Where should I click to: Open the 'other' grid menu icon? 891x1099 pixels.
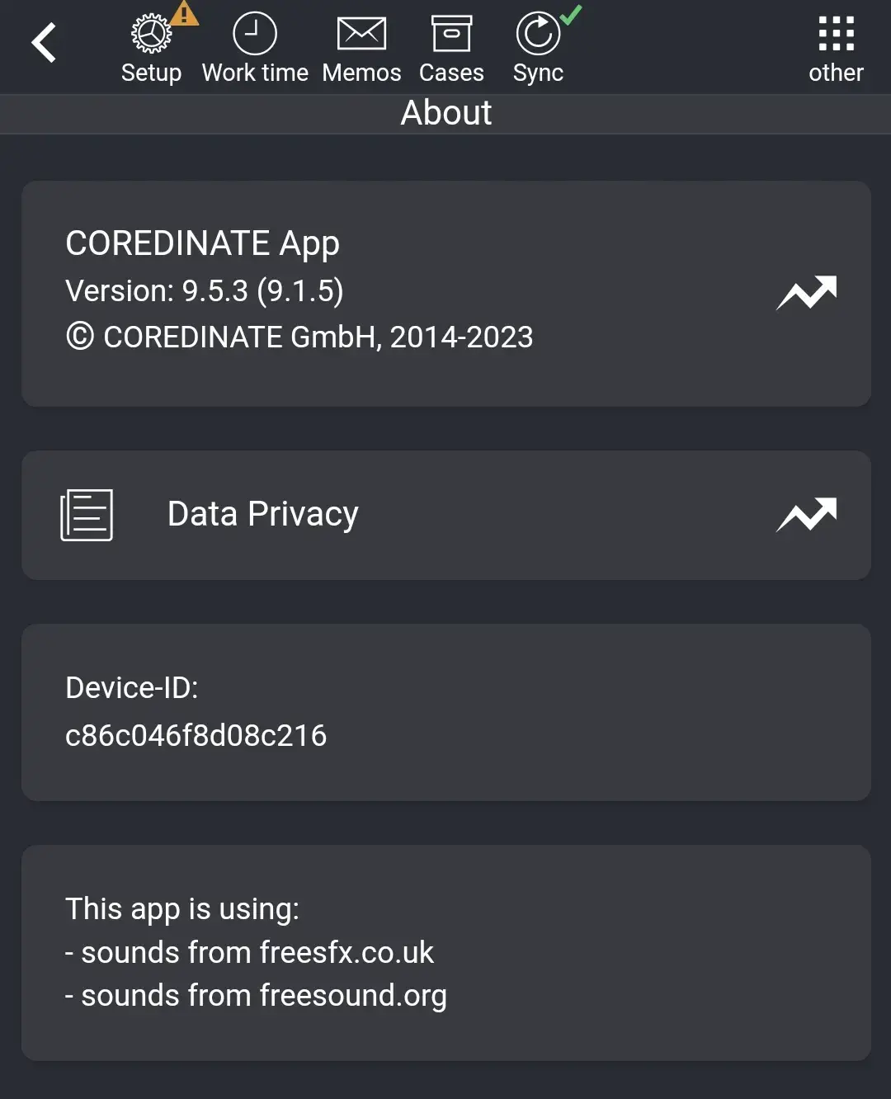pyautogui.click(x=836, y=34)
